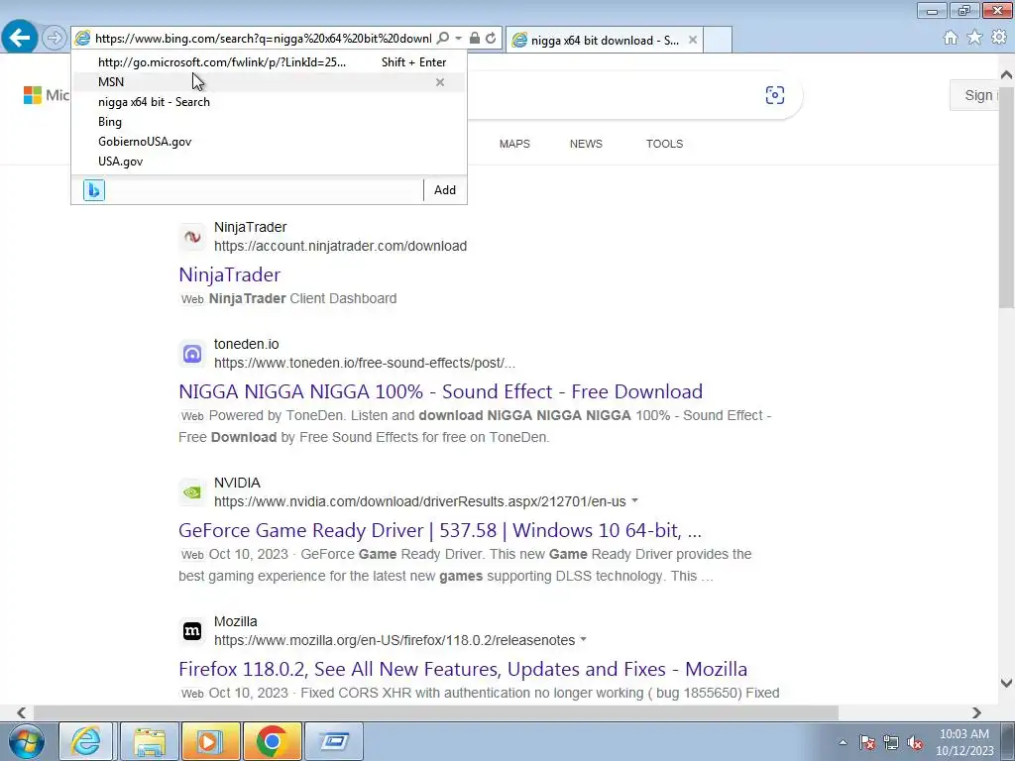
Task: Open Google Chrome from the taskbar
Action: [272, 741]
